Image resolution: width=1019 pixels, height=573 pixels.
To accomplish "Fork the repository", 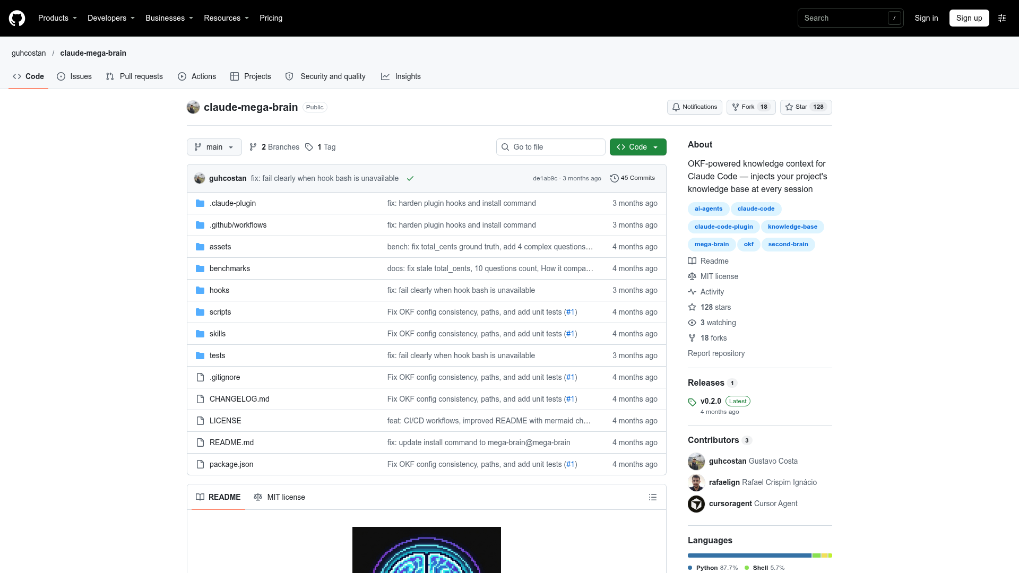I will pos(751,107).
